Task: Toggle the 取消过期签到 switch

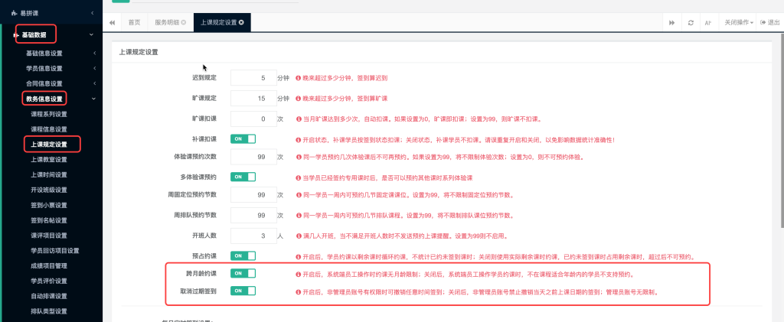Action: point(243,291)
